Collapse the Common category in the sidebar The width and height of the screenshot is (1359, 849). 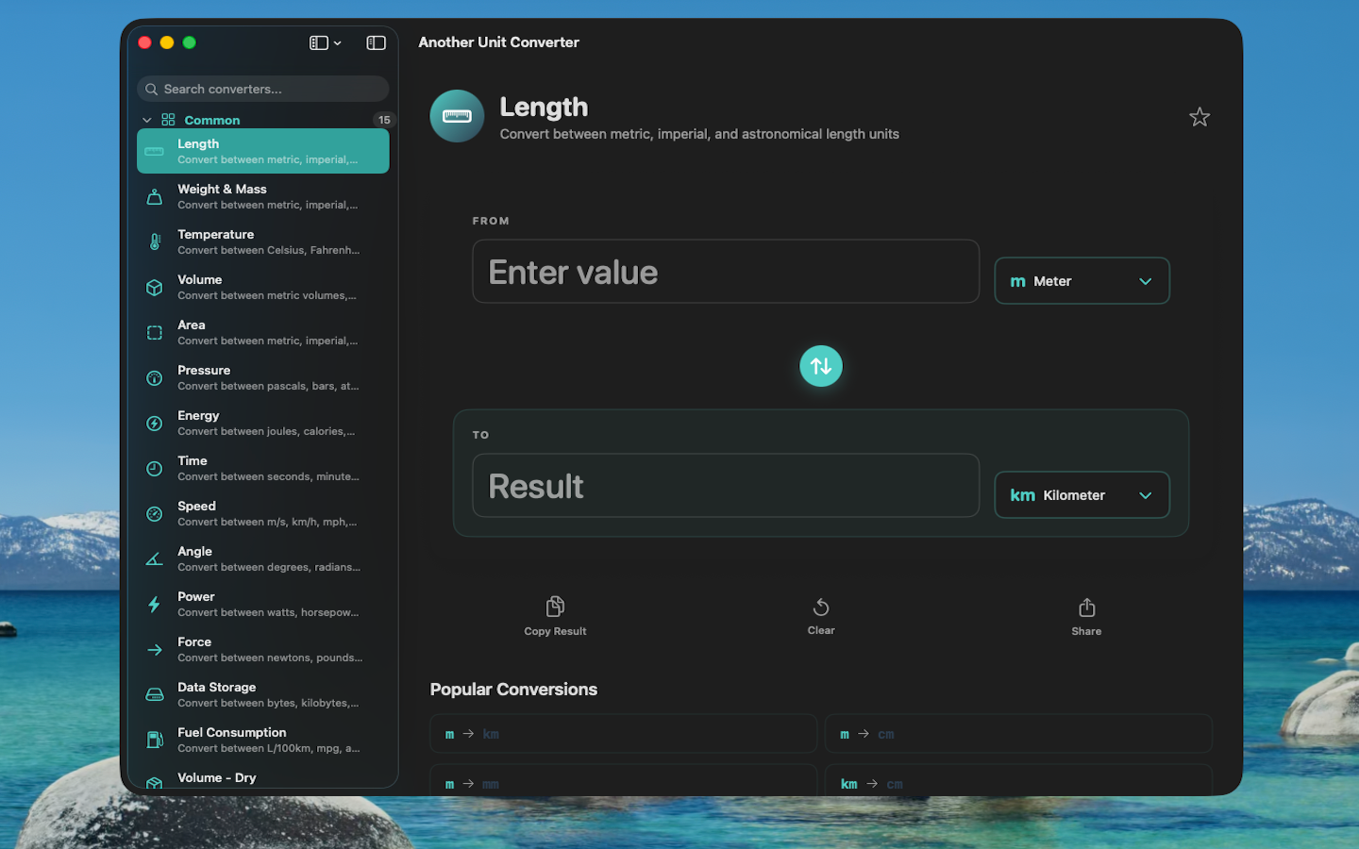coord(147,120)
